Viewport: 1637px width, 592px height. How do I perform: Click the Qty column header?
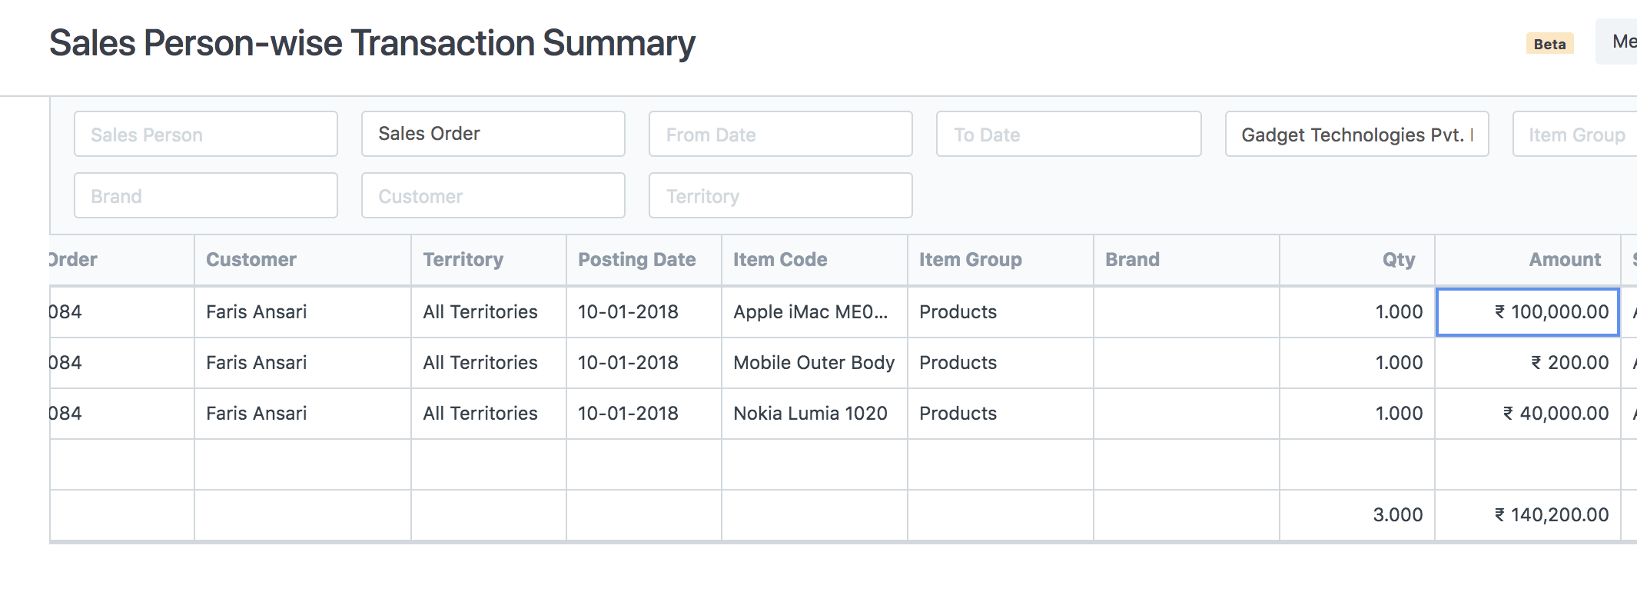pyautogui.click(x=1398, y=260)
